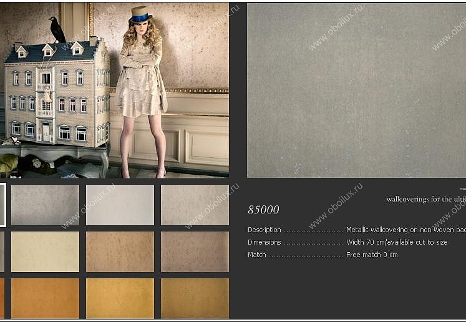Select the pale beige swatch in top row
The height and width of the screenshot is (322, 466).
(x=195, y=205)
